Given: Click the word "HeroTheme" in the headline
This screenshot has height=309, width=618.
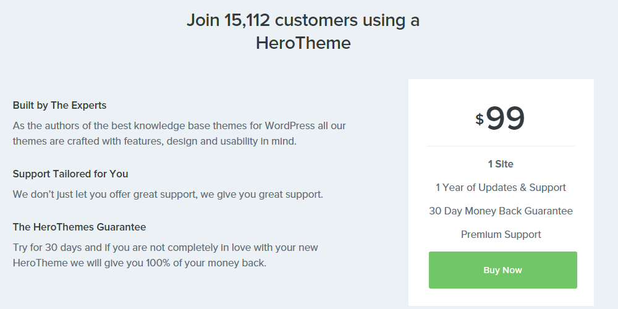Looking at the screenshot, I should [x=303, y=43].
